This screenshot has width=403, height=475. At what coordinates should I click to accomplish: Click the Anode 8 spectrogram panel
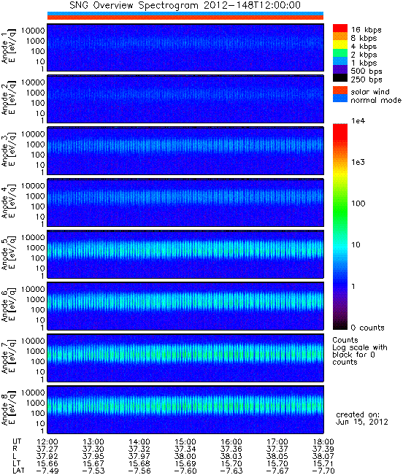pos(185,409)
